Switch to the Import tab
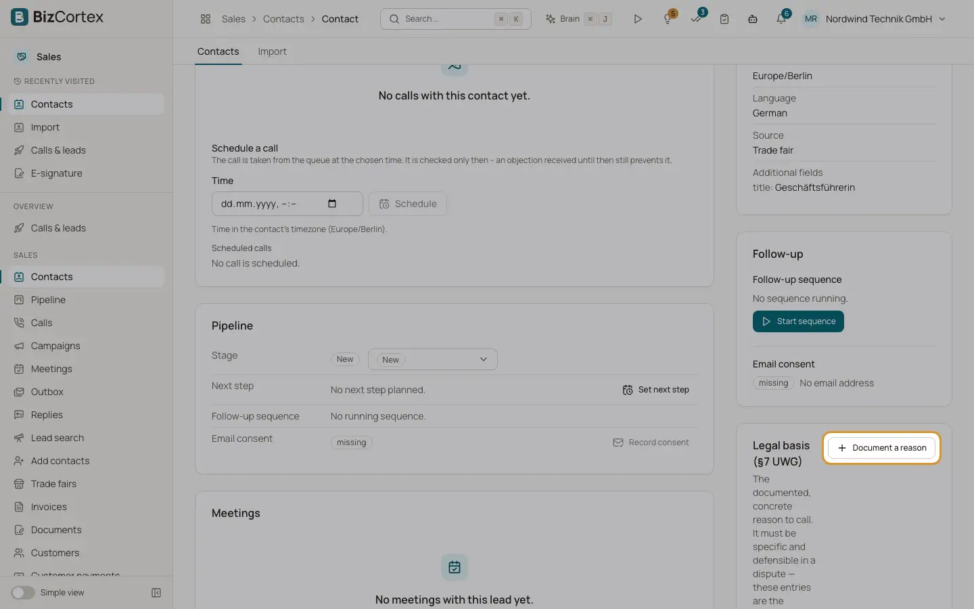 coord(272,51)
